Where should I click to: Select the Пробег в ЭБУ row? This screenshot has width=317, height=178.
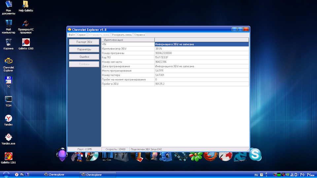[x=175, y=84]
